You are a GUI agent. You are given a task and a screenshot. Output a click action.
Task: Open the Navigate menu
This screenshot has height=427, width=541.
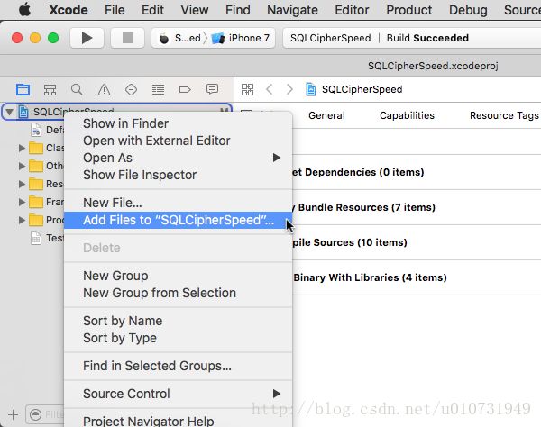point(292,10)
